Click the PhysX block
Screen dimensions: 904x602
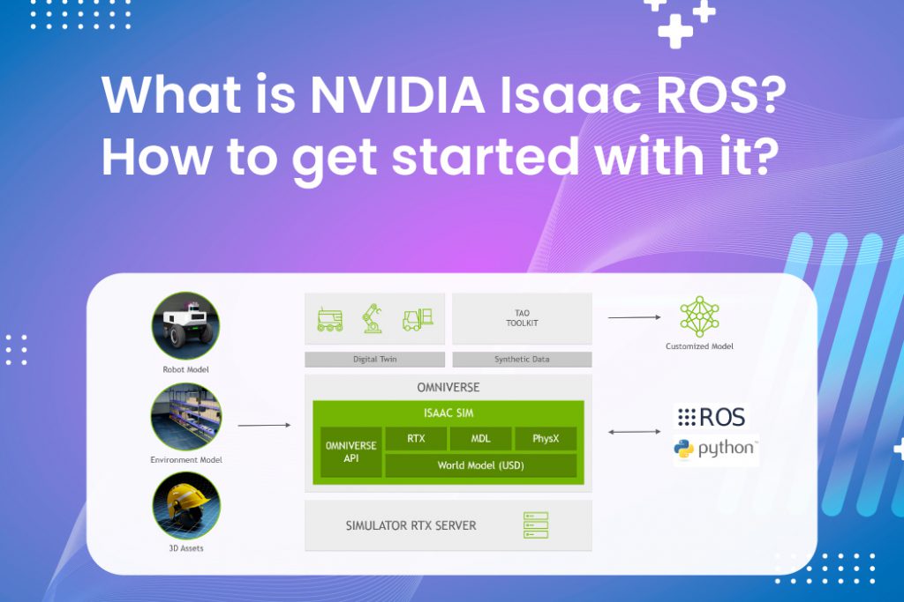pyautogui.click(x=544, y=438)
